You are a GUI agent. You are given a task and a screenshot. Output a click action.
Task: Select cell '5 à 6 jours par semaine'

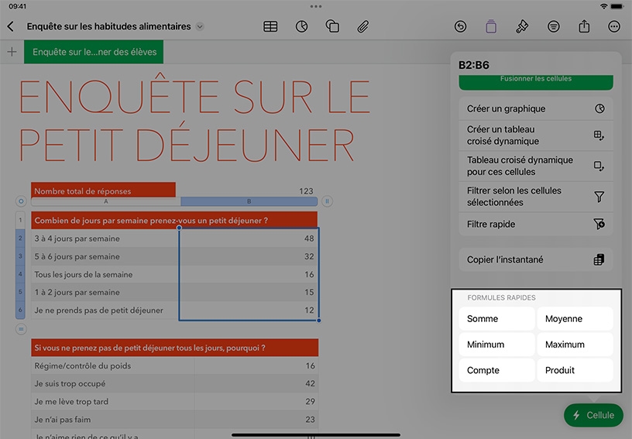click(x=105, y=256)
